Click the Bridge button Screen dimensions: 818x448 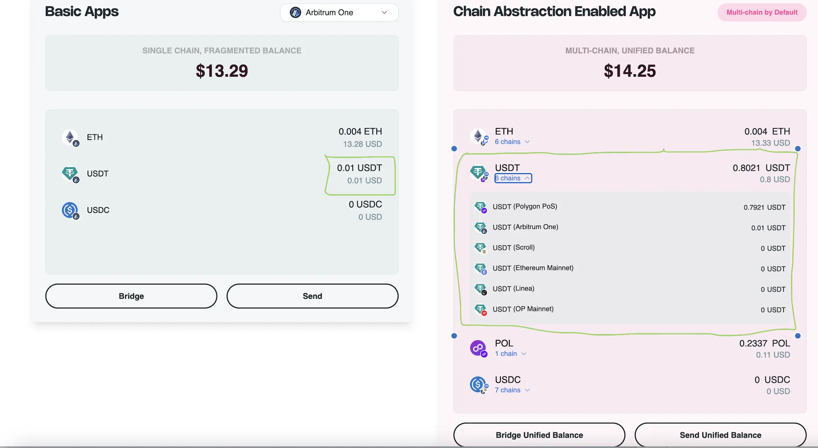(x=131, y=296)
